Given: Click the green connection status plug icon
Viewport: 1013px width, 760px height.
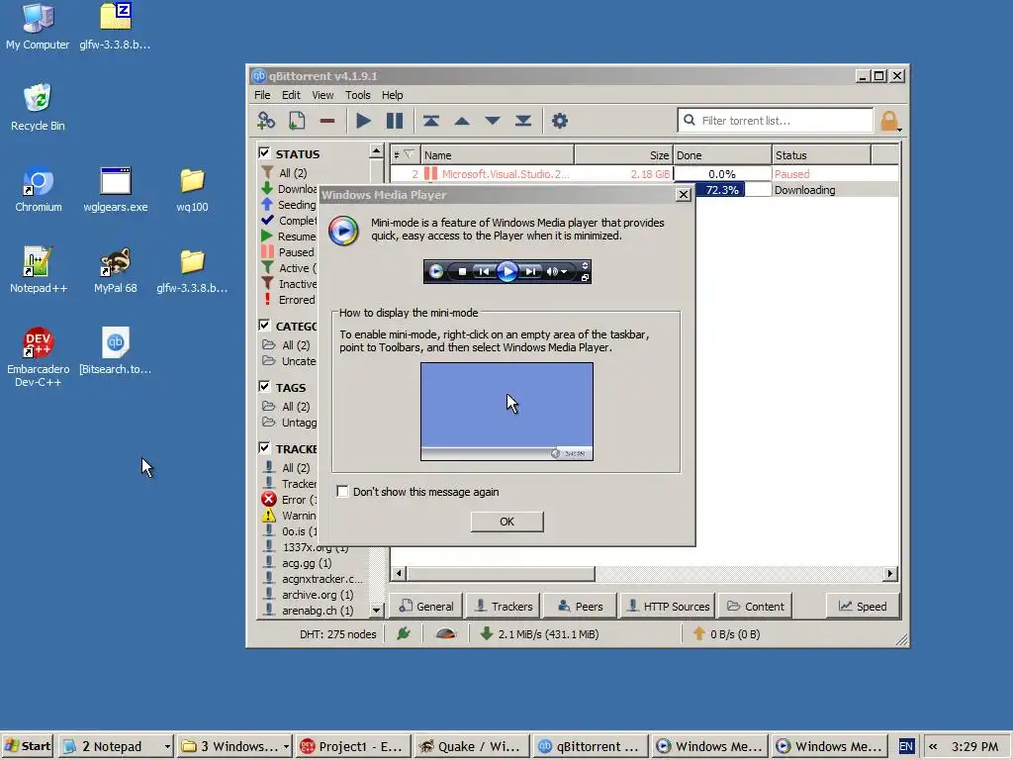Looking at the screenshot, I should click(x=404, y=634).
